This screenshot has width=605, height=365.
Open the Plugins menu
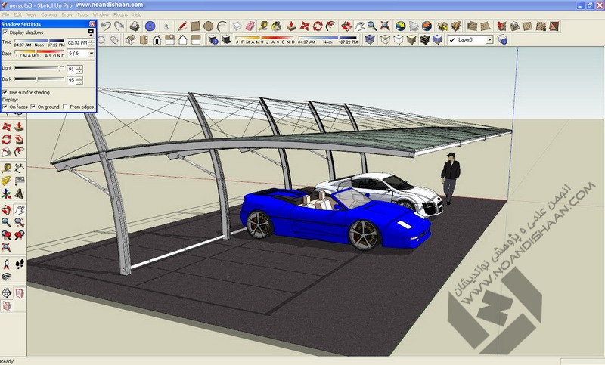tap(120, 14)
